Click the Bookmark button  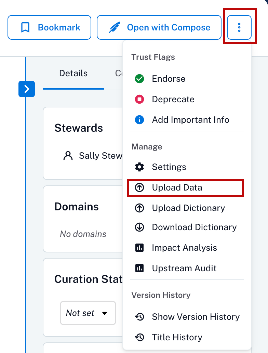[49, 27]
